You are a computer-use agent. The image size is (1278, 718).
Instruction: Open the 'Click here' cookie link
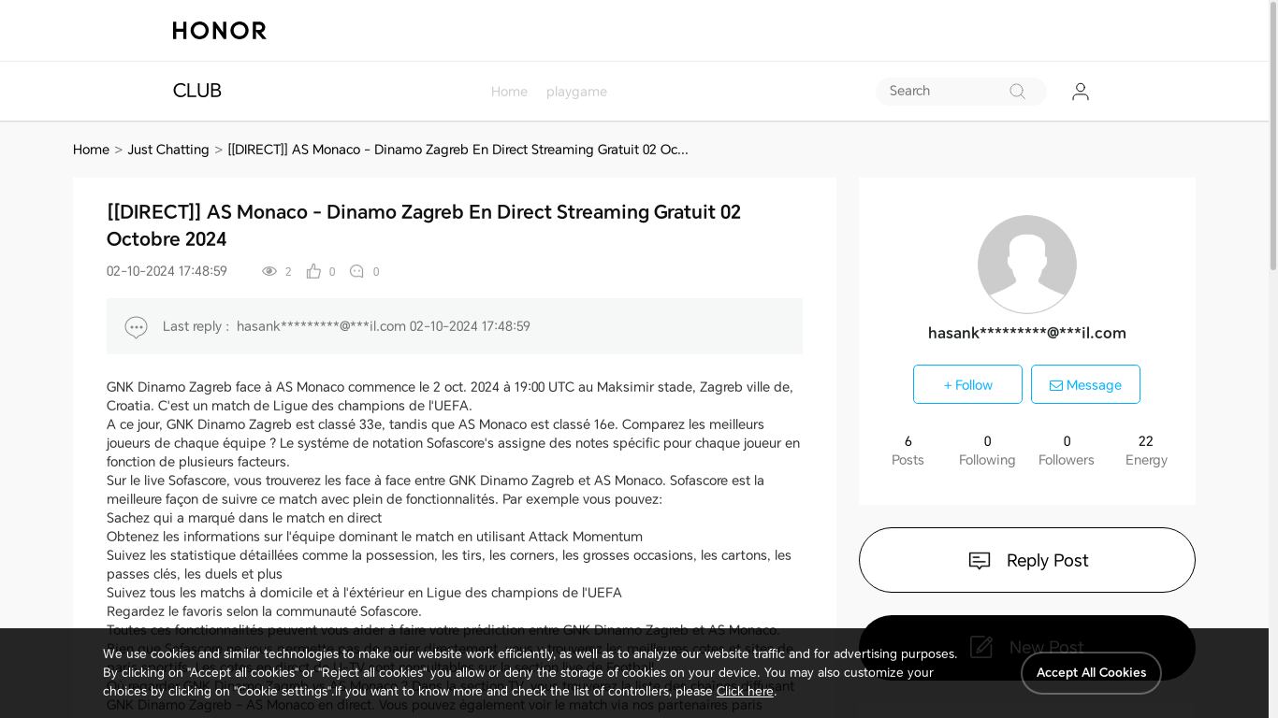(745, 691)
